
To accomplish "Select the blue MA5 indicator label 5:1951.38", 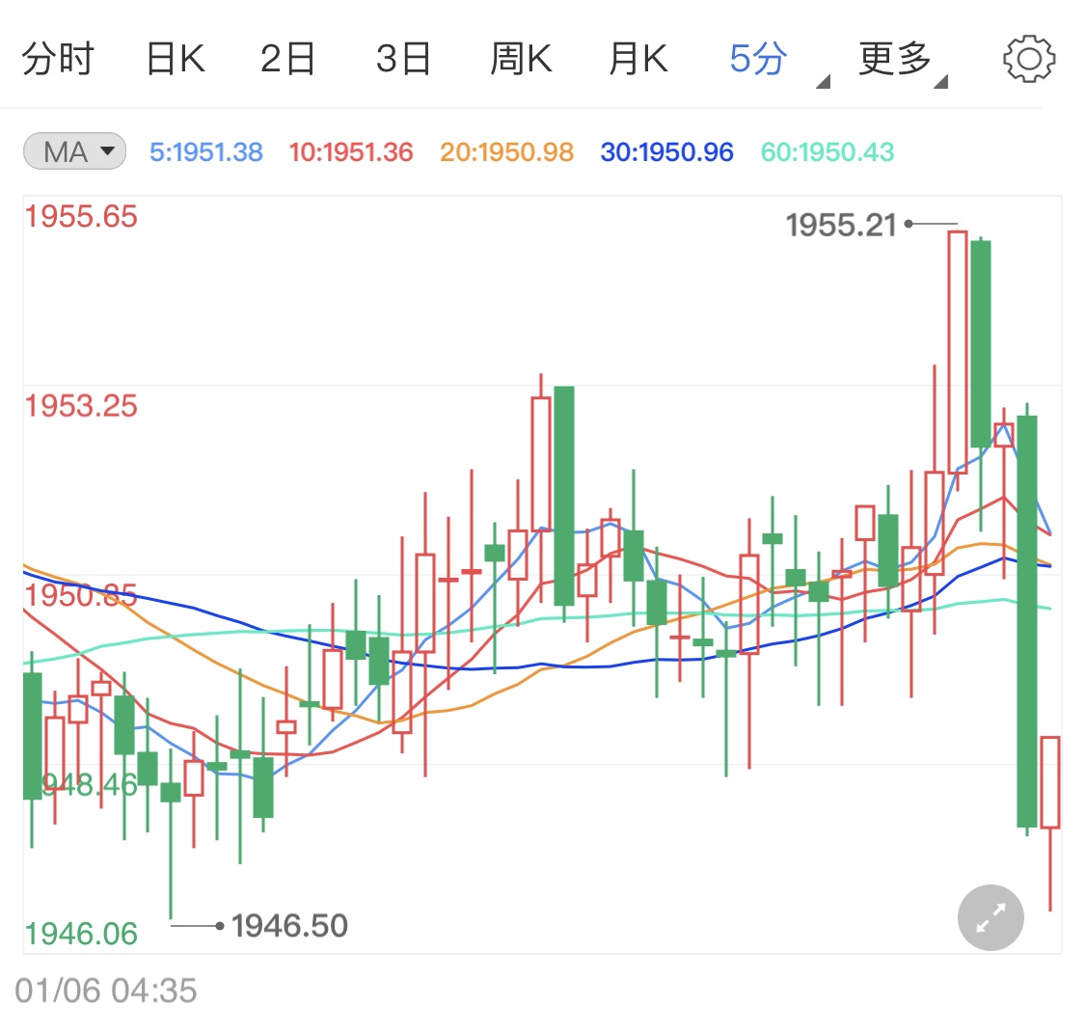I will tap(205, 151).
